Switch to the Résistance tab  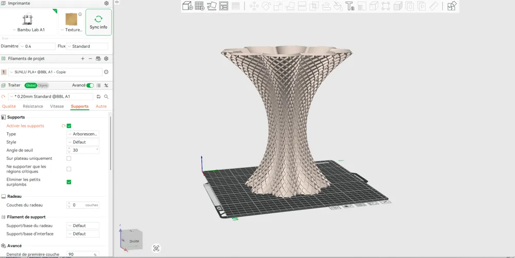click(x=33, y=106)
